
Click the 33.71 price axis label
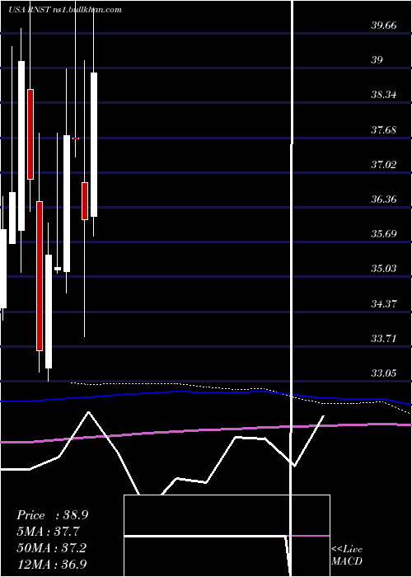point(384,338)
